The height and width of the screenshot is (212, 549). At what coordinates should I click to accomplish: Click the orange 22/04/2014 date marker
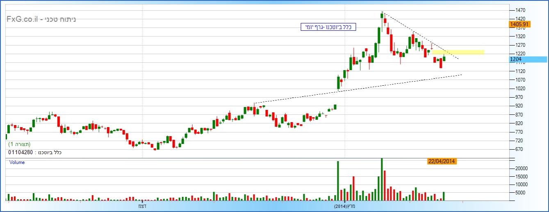442,162
